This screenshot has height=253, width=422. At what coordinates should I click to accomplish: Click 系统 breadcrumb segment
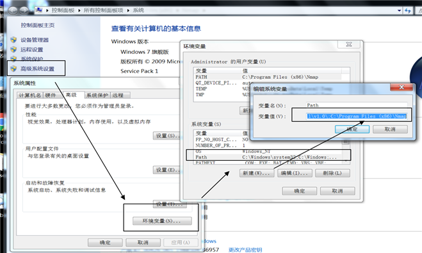(138, 10)
